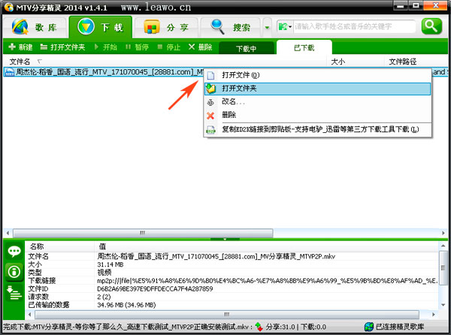This screenshot has width=451, height=335.
Task: Open the 歌库 music library tab
Action: point(35,27)
